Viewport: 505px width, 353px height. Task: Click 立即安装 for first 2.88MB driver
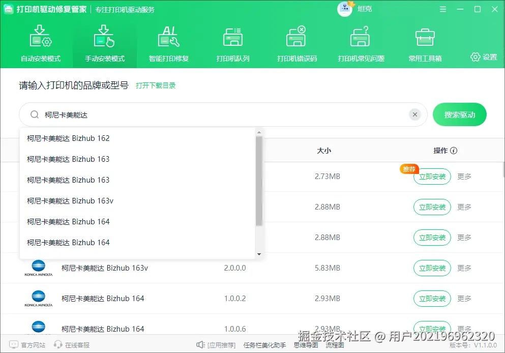tap(432, 207)
